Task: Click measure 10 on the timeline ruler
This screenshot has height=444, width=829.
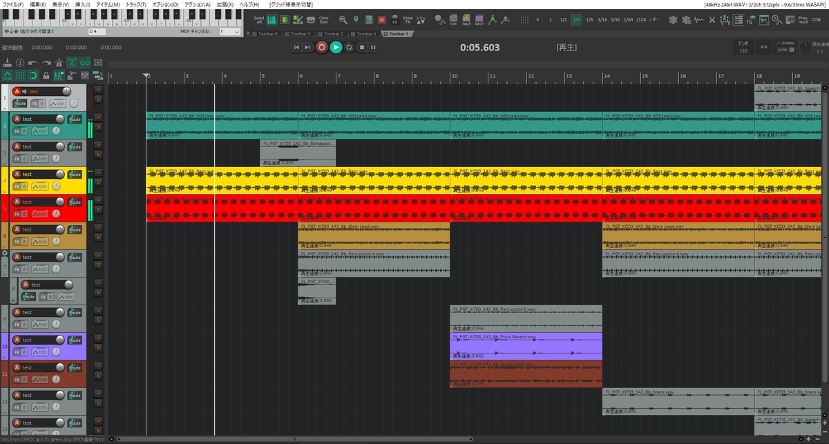Action: pos(454,76)
